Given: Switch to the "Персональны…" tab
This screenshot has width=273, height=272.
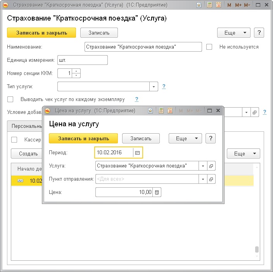Looking at the screenshot, I should (x=26, y=126).
